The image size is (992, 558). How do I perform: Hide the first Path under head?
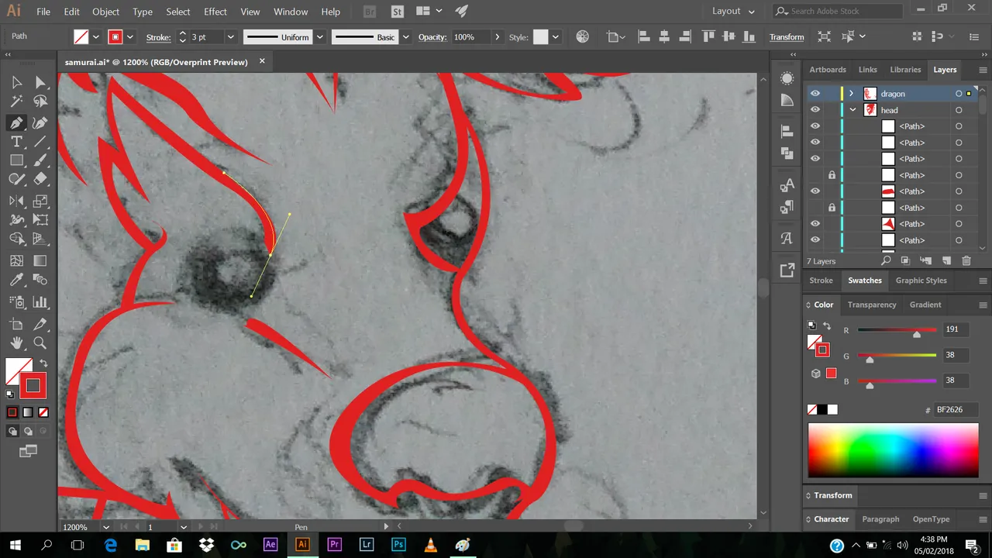[815, 126]
